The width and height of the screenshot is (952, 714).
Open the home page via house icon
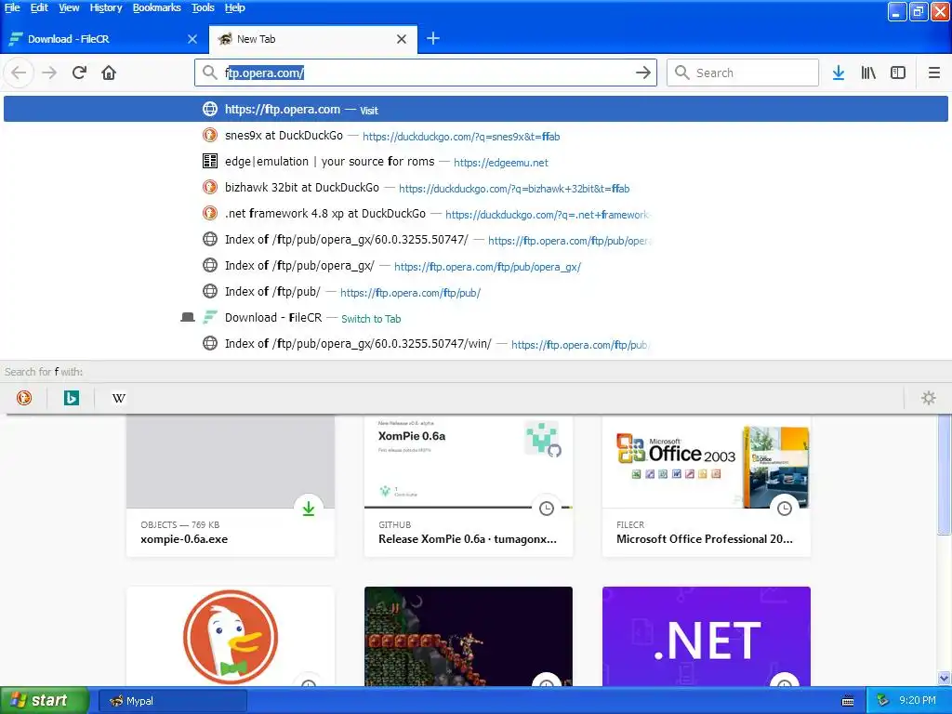[x=109, y=73]
